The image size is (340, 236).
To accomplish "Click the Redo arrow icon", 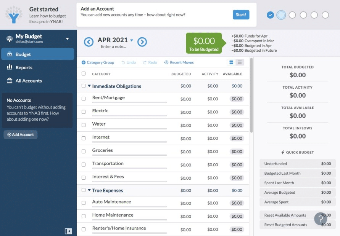I will pyautogui.click(x=145, y=62).
